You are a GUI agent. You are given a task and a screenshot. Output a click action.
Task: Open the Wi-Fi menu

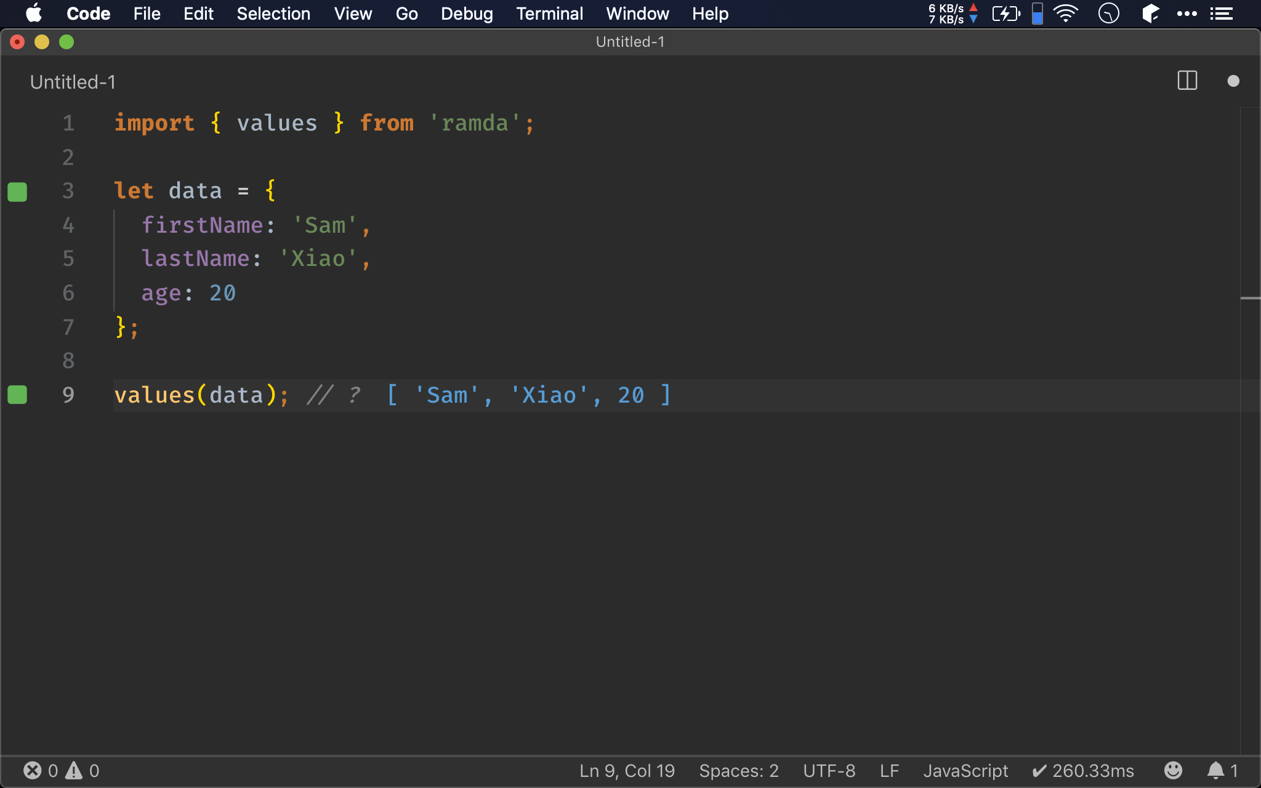(1066, 14)
